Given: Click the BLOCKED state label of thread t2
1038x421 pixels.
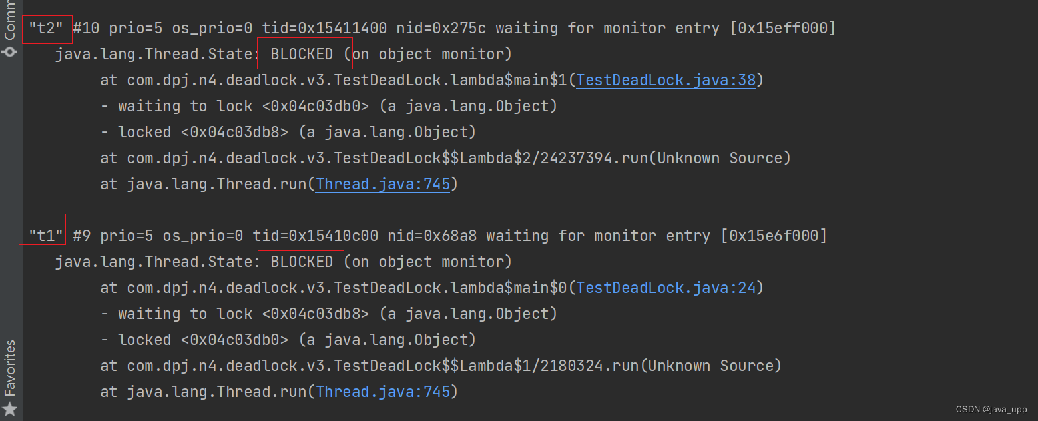Looking at the screenshot, I should 302,54.
